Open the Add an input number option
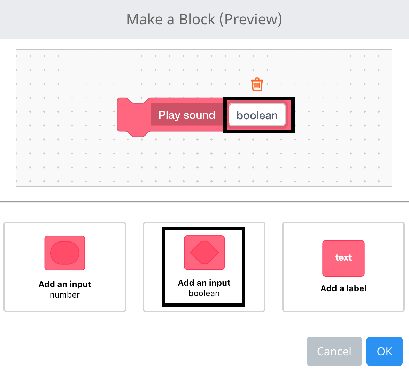Screen dimensions: 409x377 (x=65, y=267)
